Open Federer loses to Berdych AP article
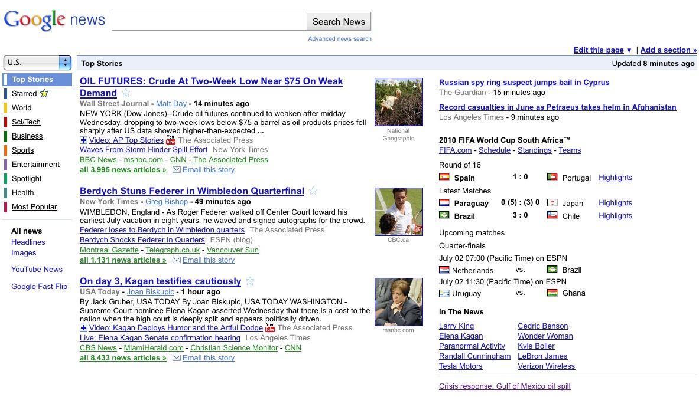 [162, 230]
